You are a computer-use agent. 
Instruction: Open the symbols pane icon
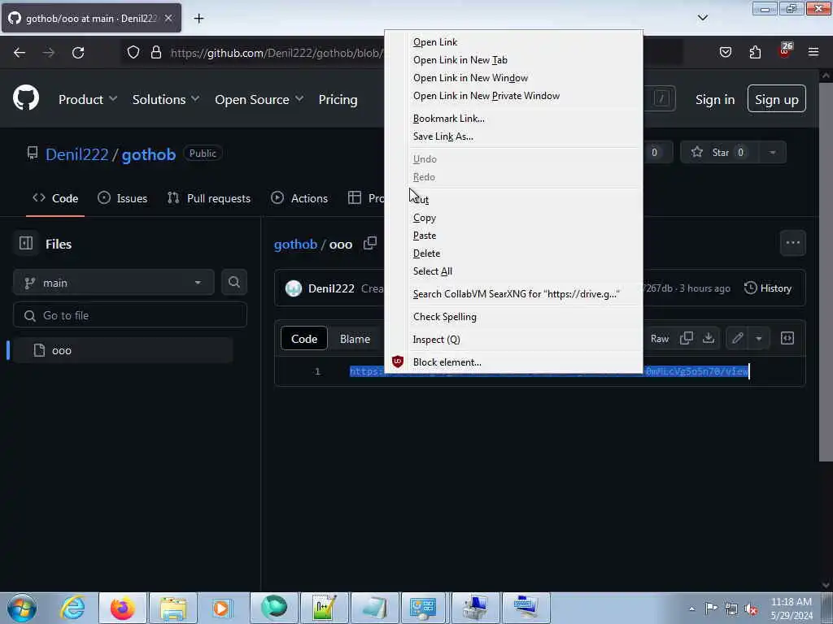[x=787, y=338]
